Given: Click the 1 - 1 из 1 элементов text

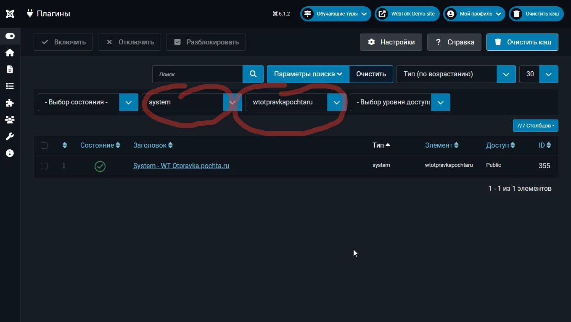Looking at the screenshot, I should tap(520, 189).
